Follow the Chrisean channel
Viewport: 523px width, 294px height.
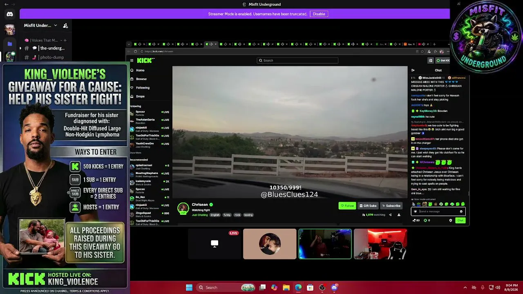(x=347, y=206)
